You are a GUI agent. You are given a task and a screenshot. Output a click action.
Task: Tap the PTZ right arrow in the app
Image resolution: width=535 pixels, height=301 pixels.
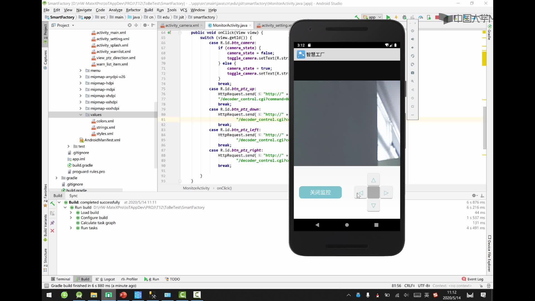point(386,193)
